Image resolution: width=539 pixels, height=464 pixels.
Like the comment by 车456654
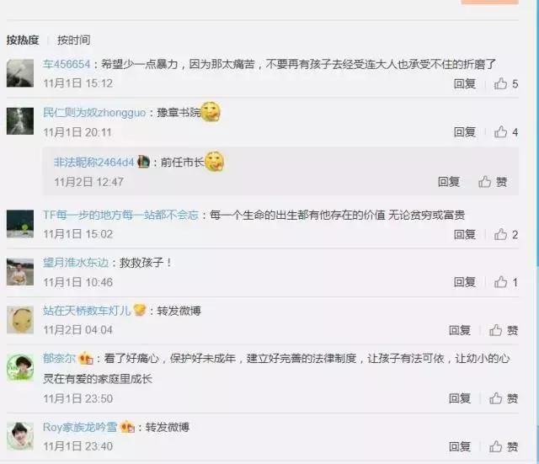[505, 83]
